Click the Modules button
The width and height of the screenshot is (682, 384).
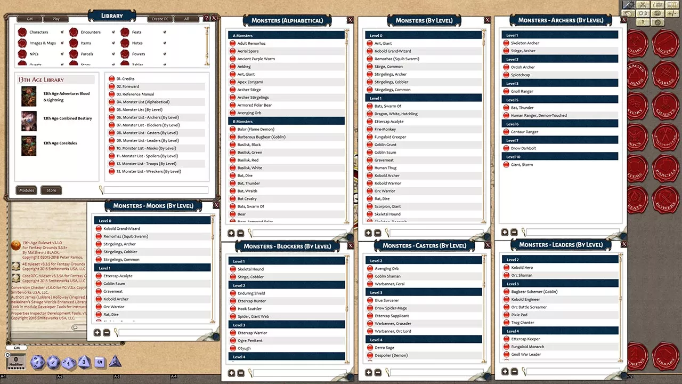click(26, 190)
